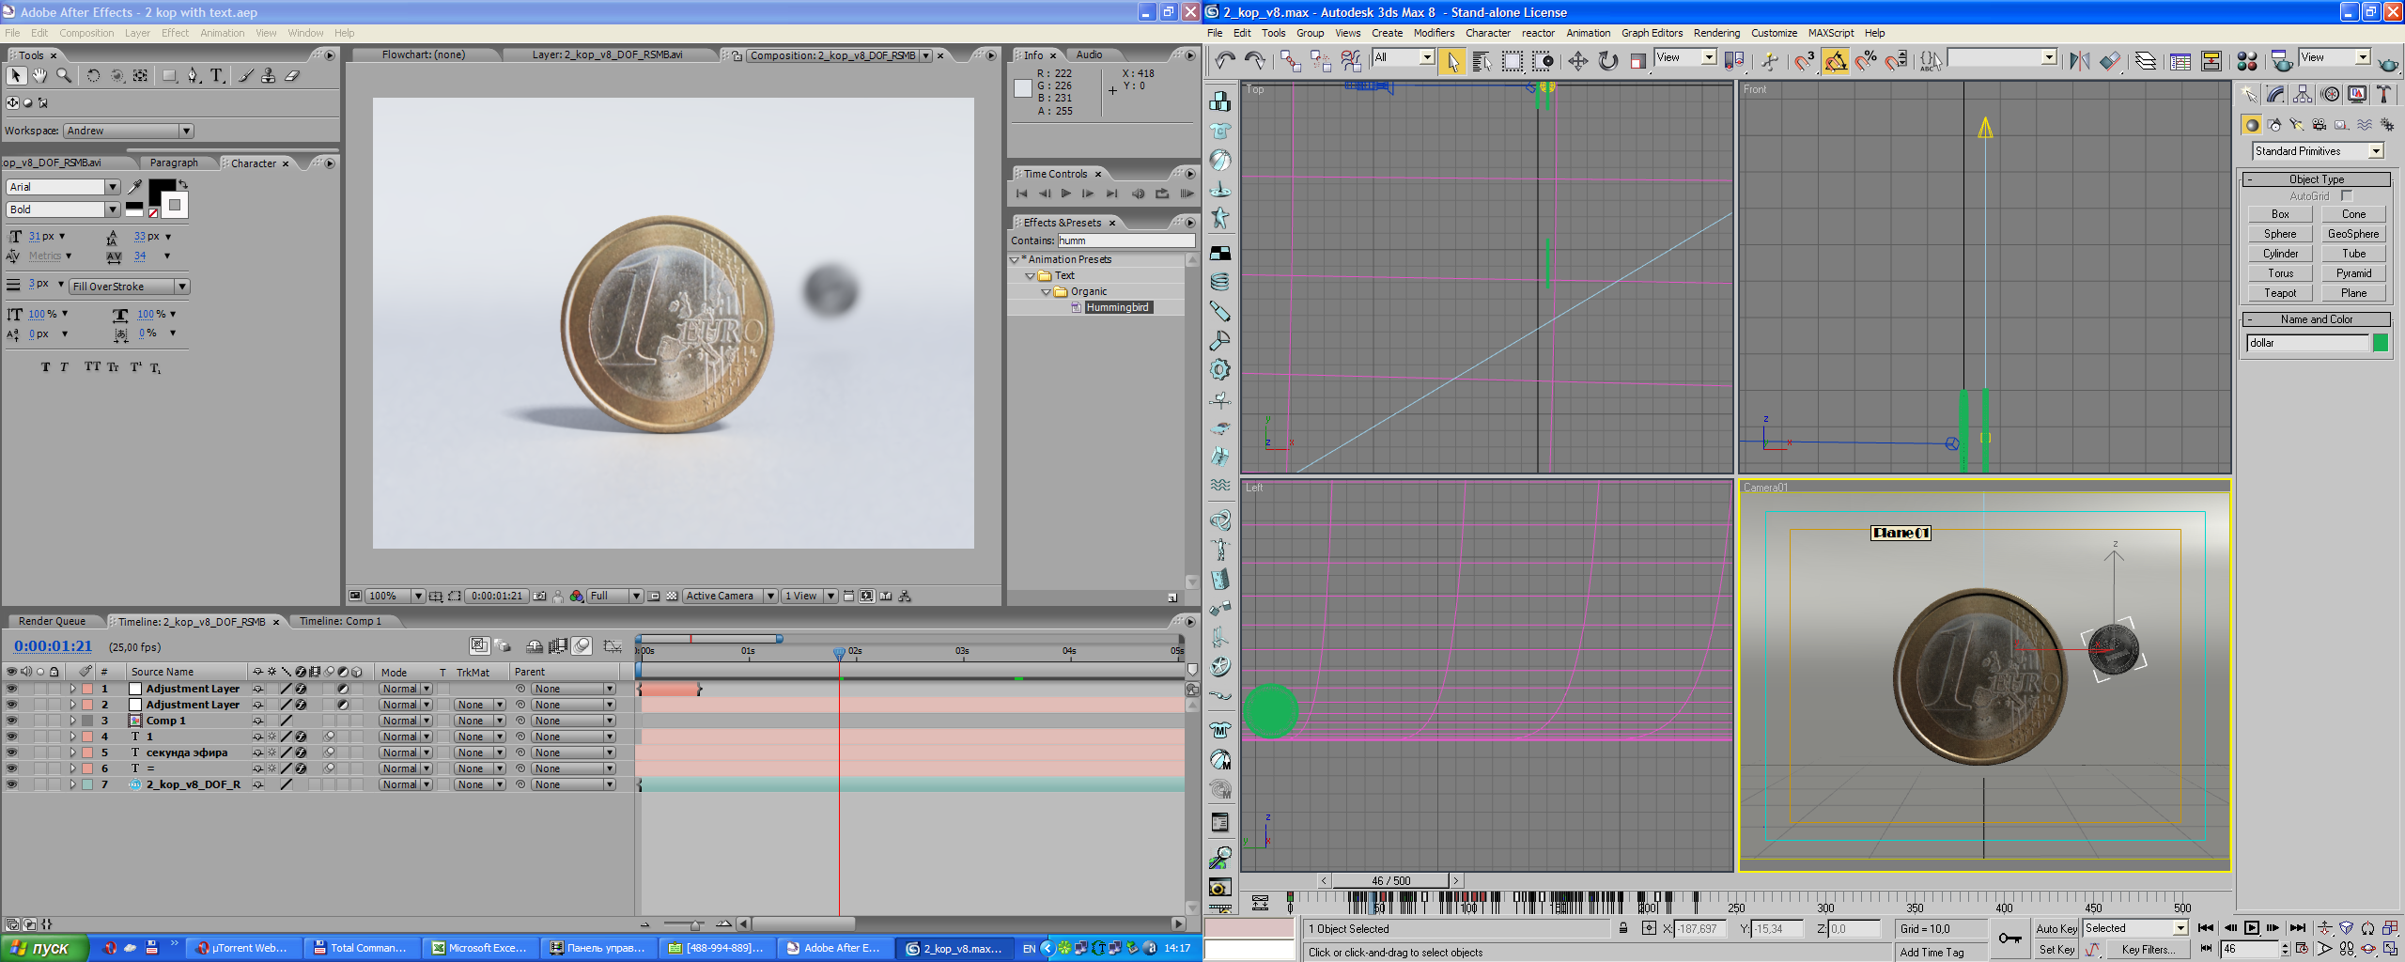
Task: Activate Select and Uniform Scale in 3ds Max
Action: tap(1638, 61)
